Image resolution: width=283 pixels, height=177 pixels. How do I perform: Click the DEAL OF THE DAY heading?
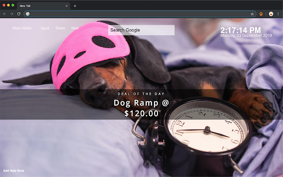(141, 94)
